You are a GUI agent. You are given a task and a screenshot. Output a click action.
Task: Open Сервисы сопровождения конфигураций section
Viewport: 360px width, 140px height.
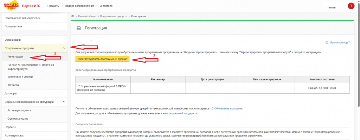pos(35,102)
